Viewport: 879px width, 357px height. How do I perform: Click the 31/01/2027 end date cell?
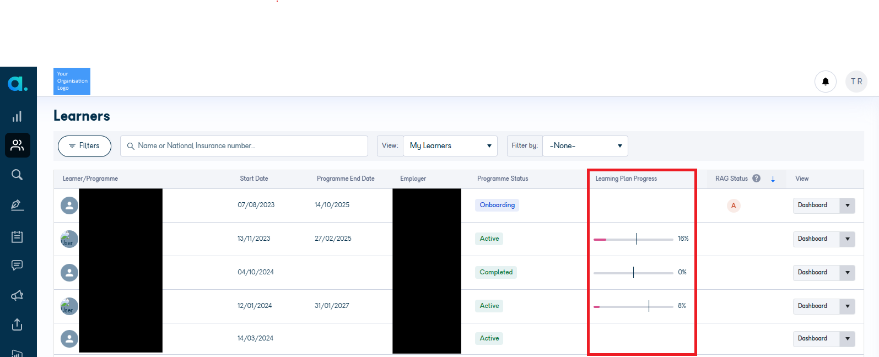[x=332, y=306]
